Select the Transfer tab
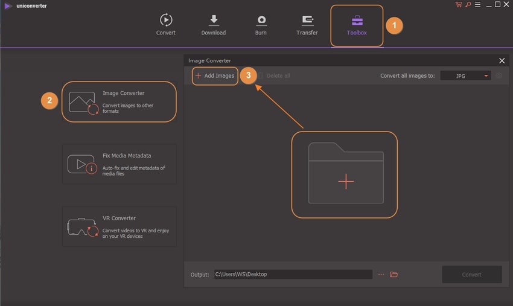 coord(307,25)
